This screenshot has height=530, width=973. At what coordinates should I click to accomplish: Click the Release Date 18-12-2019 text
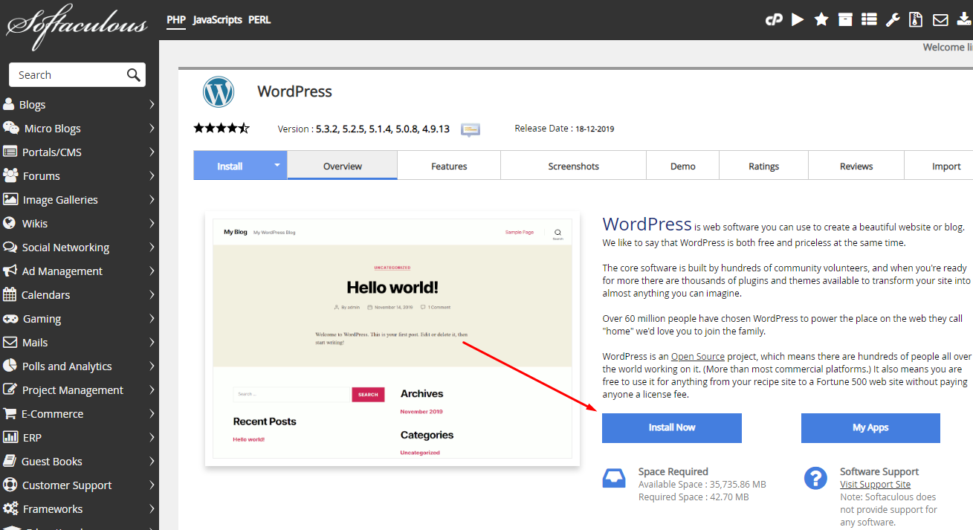point(564,129)
